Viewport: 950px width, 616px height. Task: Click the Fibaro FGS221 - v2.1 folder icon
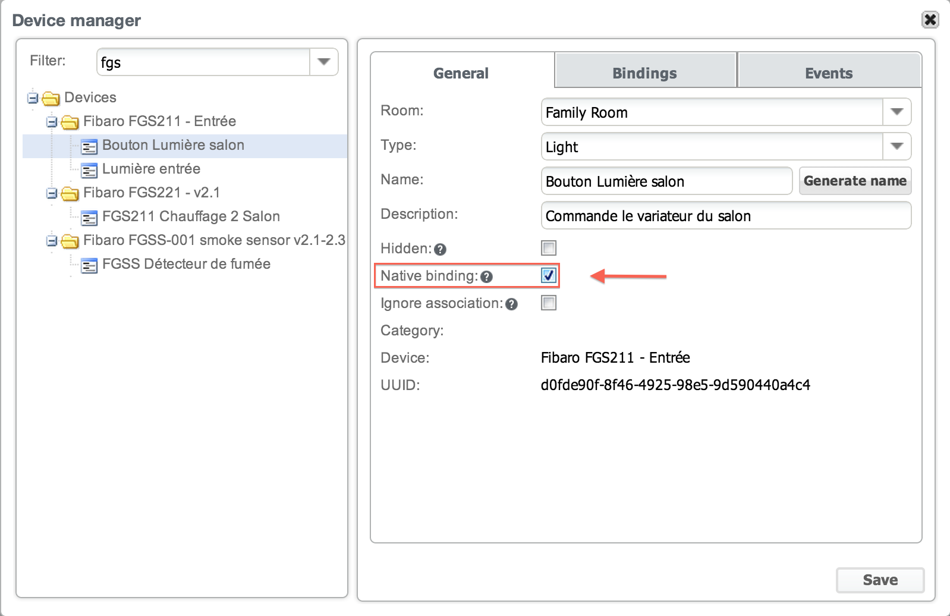[x=70, y=194]
